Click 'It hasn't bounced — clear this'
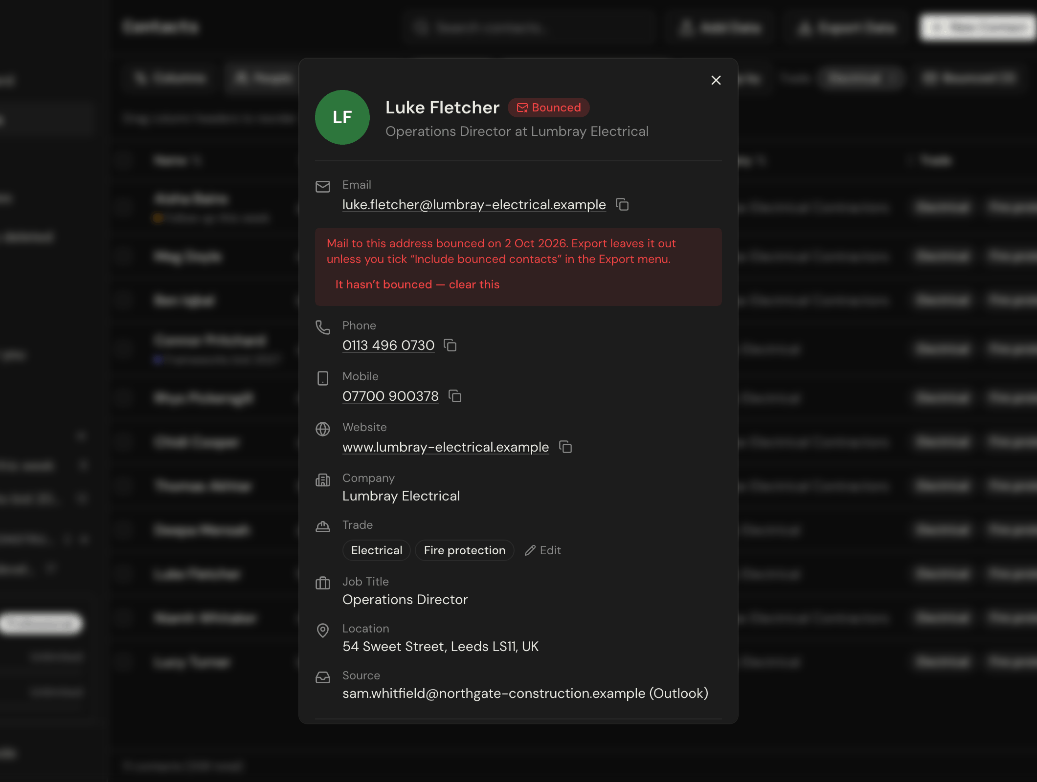1037x782 pixels. [417, 284]
